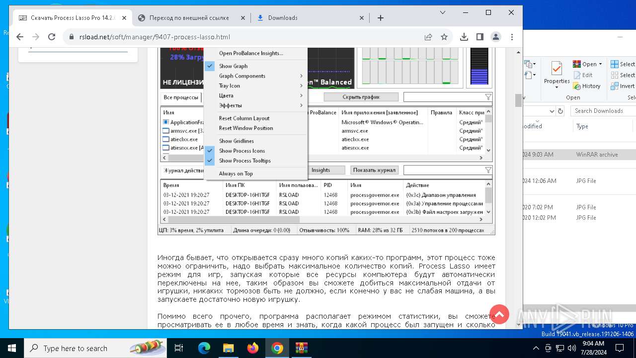Open File Explorer from the taskbar

coord(229,348)
